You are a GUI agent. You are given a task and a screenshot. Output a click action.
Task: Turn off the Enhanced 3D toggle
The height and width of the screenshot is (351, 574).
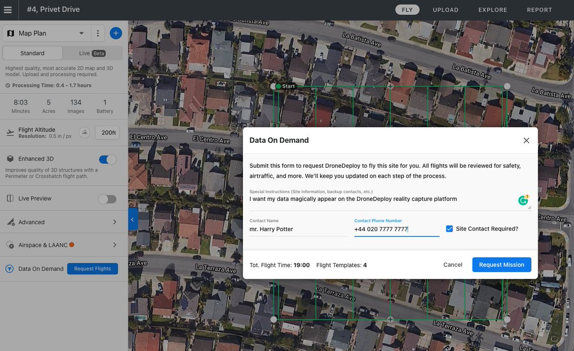tap(108, 159)
